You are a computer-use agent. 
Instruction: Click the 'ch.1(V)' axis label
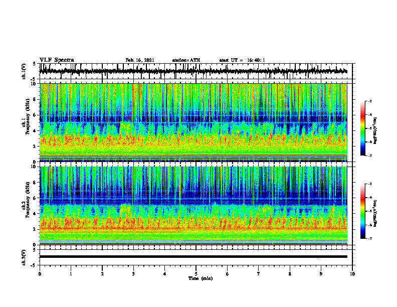pos(24,71)
